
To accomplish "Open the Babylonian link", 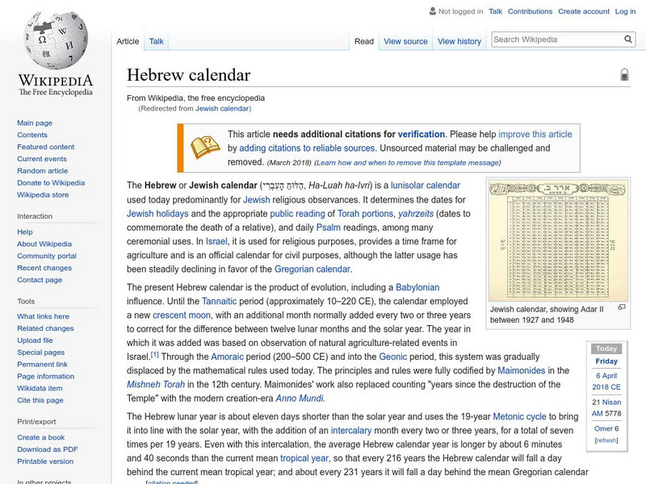I will pos(417,287).
